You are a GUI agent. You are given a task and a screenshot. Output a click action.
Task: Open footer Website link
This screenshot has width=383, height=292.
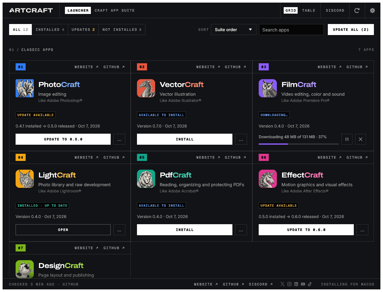pos(206,284)
